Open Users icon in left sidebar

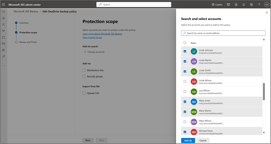click(3, 24)
